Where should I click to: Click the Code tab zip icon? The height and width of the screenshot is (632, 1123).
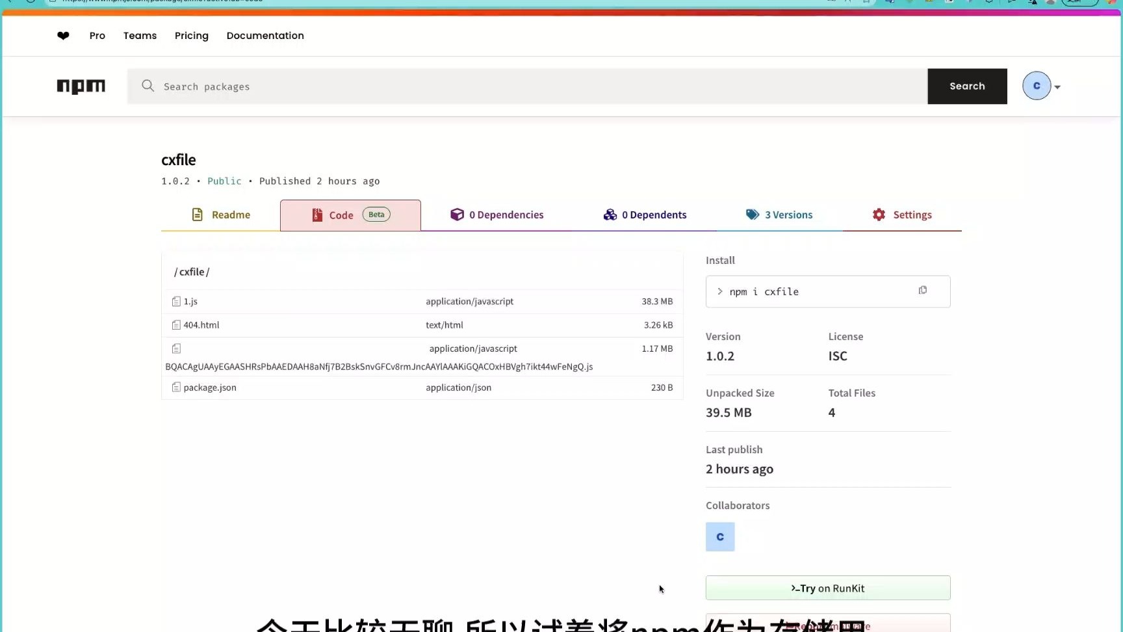317,215
